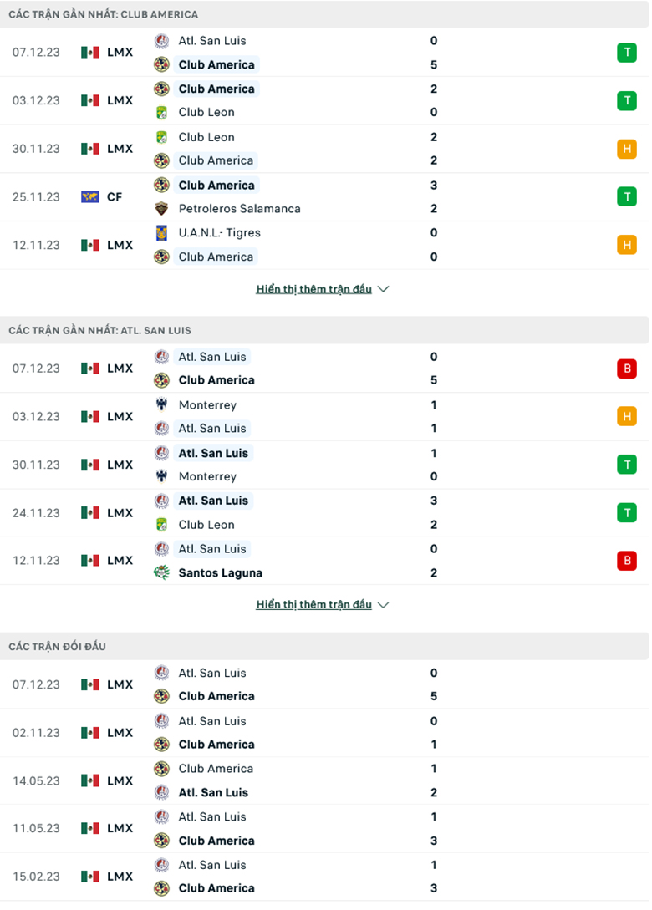
Task: Click the Mexico flag on 15.02.23 match
Action: point(90,877)
